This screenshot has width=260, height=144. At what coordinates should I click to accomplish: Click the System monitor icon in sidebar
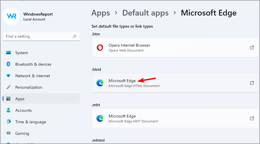pyautogui.click(x=8, y=53)
